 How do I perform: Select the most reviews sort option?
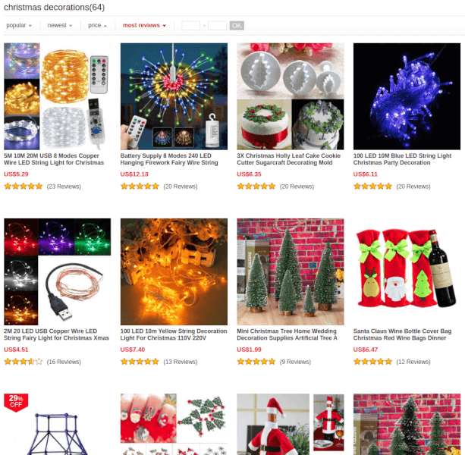pos(144,26)
